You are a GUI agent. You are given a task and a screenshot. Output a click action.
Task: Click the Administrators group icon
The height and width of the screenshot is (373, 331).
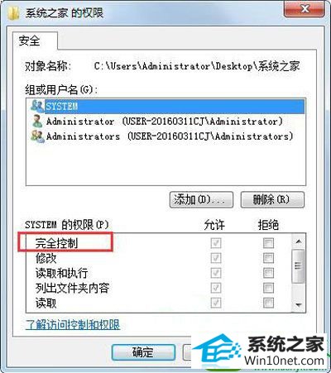tap(37, 136)
